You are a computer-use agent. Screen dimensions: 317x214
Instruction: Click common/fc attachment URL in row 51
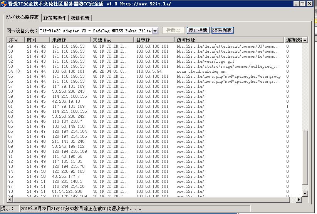pyautogui.click(x=228, y=56)
